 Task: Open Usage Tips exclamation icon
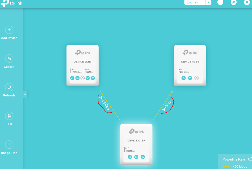pyautogui.click(x=9, y=145)
